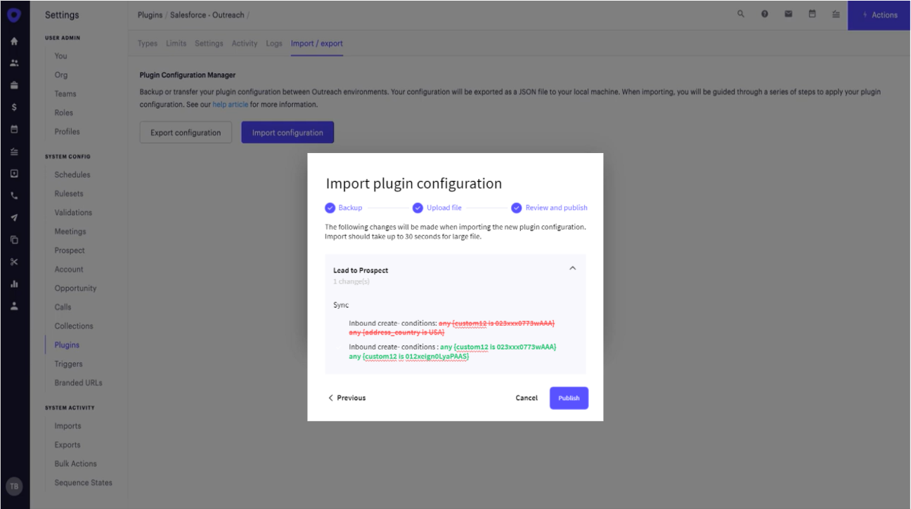This screenshot has width=911, height=509.
Task: Open the calendar icon in the top bar
Action: [x=812, y=14]
